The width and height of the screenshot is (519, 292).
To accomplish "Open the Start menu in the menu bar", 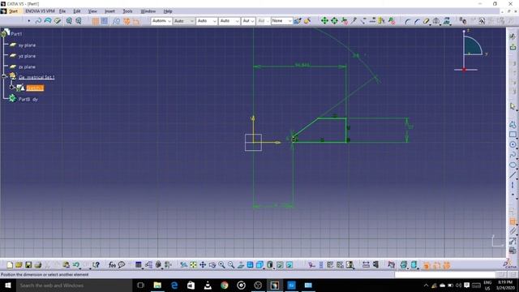I will point(13,11).
